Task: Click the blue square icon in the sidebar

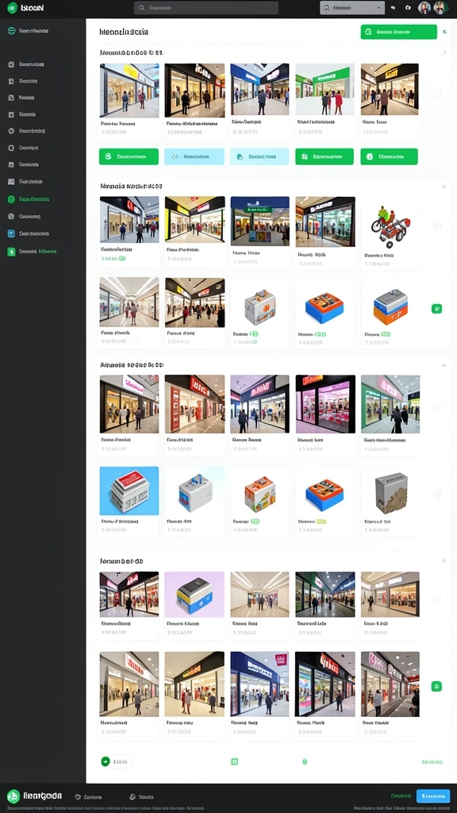Action: (11, 234)
